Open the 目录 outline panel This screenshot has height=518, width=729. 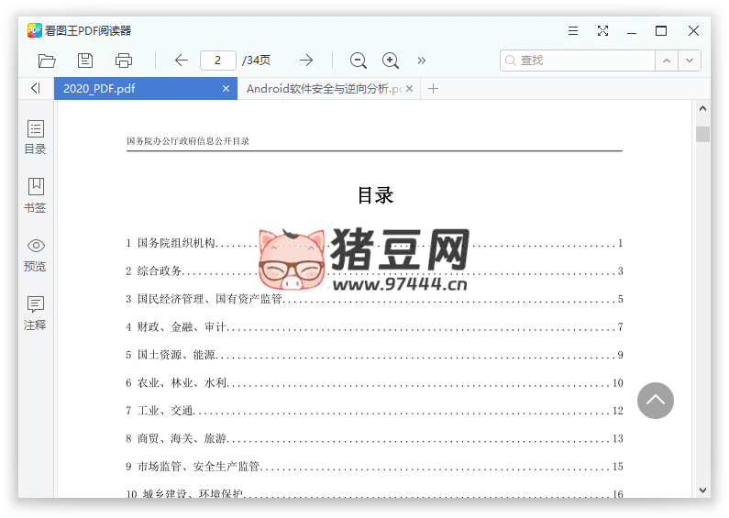click(x=35, y=138)
